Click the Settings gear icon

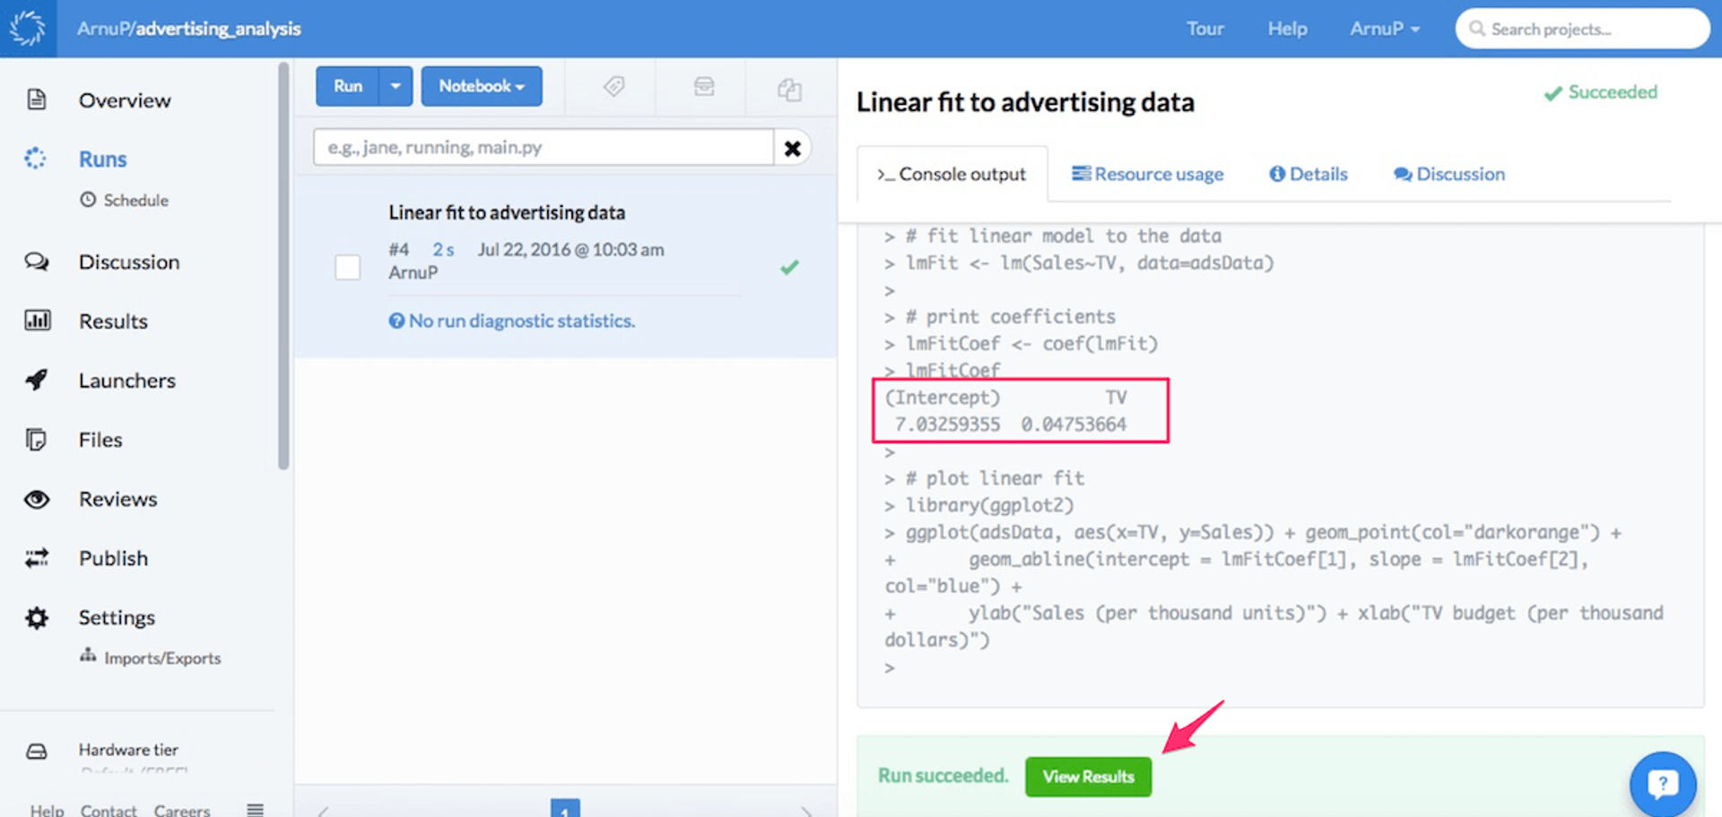(37, 617)
